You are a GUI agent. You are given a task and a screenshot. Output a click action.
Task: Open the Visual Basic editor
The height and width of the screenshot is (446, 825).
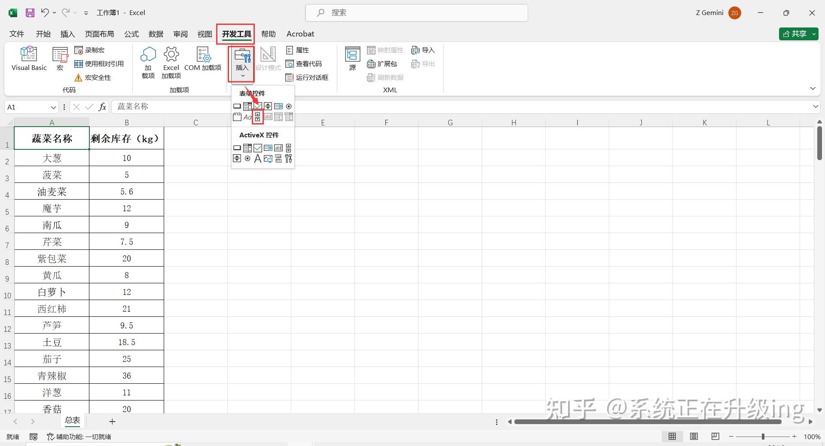click(x=29, y=58)
